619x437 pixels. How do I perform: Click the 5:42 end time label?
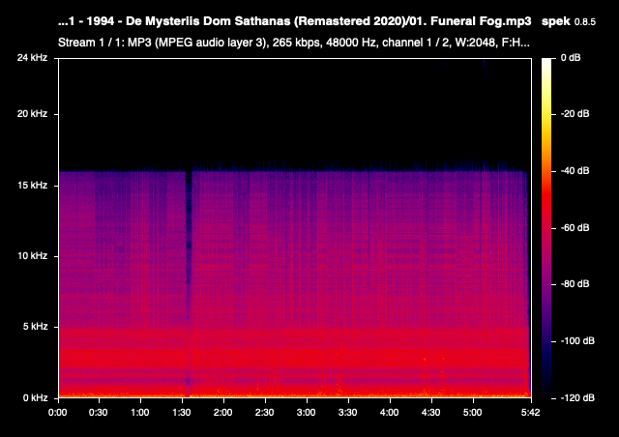click(x=530, y=413)
